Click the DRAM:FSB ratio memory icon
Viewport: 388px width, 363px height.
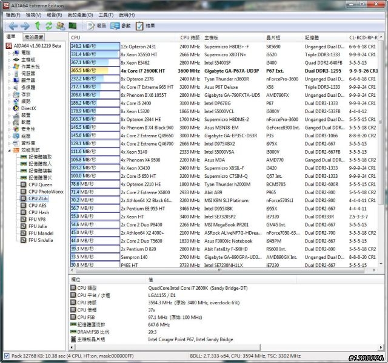click(73, 332)
